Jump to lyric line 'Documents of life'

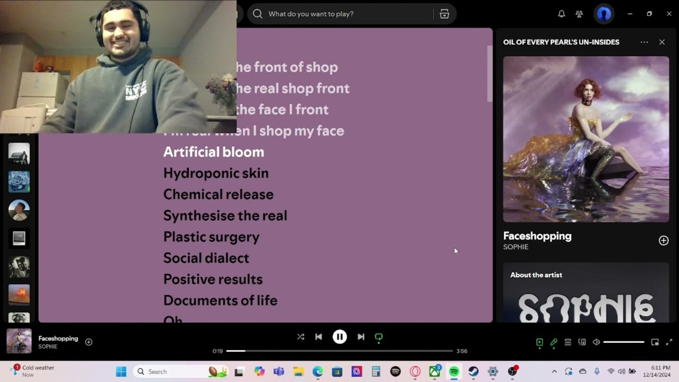[221, 300]
